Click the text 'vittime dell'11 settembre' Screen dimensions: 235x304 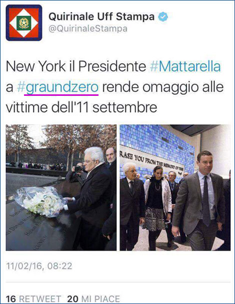81,107
